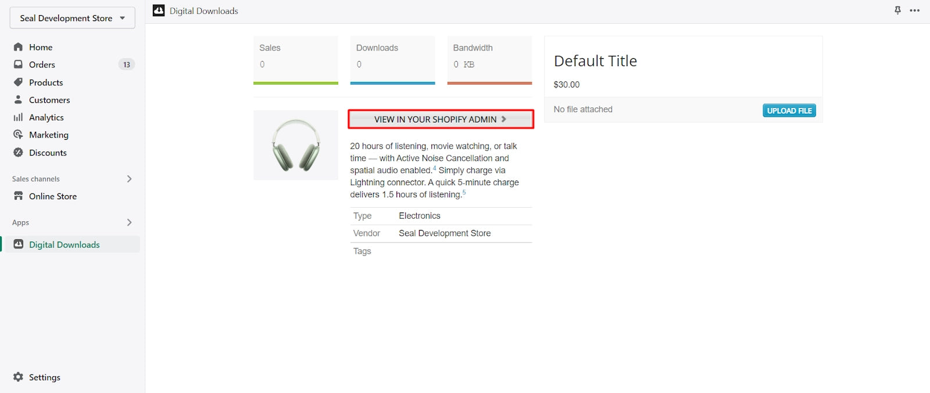Click the Seal Development Store vendor value
The height and width of the screenshot is (393, 930).
[445, 233]
